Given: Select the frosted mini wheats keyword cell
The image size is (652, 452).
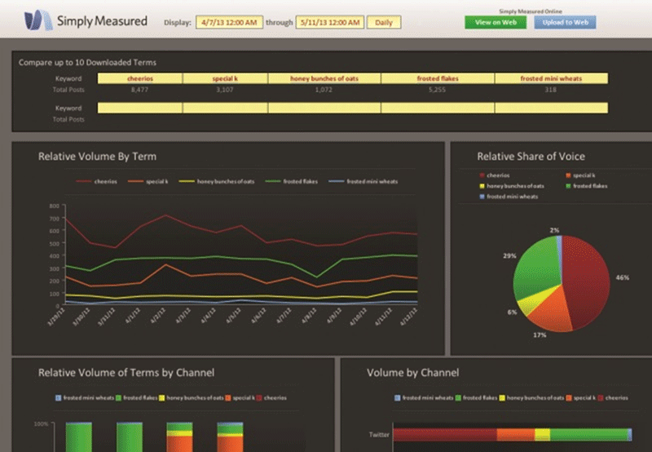Looking at the screenshot, I should pos(552,78).
